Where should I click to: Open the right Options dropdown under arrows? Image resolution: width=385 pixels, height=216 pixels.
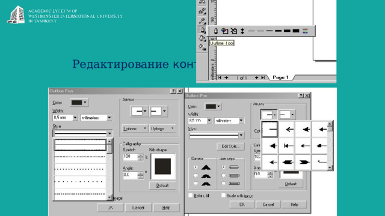tap(162, 128)
